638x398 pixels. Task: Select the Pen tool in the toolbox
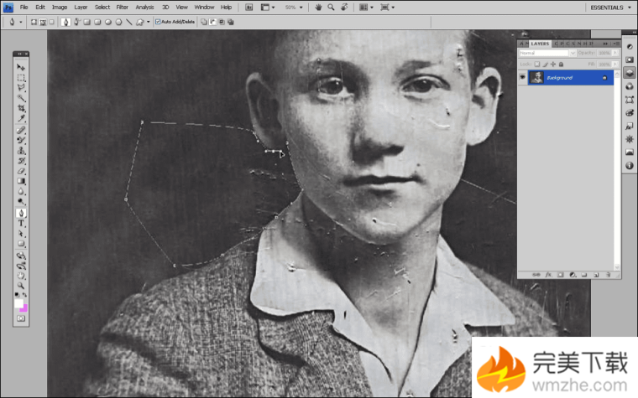pos(21,213)
